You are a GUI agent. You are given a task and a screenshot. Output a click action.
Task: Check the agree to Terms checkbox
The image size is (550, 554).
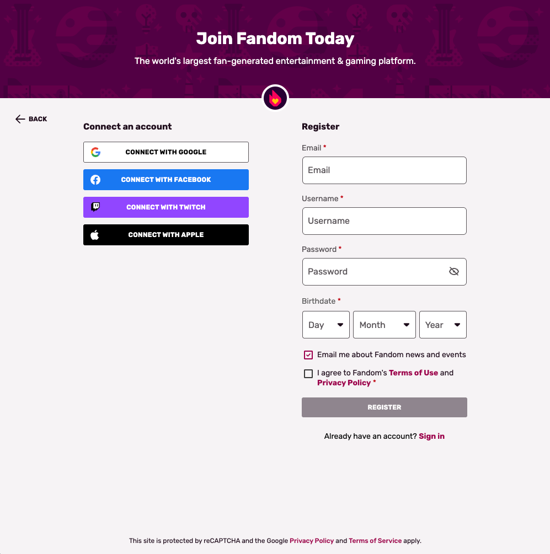coord(308,374)
